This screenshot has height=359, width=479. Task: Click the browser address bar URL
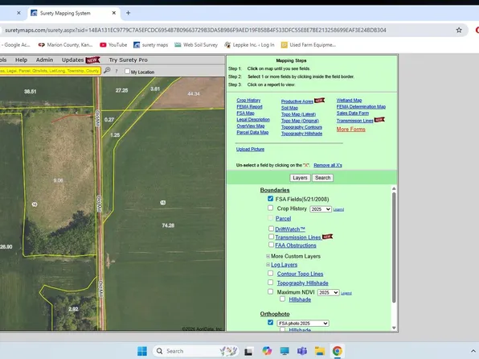(x=195, y=30)
